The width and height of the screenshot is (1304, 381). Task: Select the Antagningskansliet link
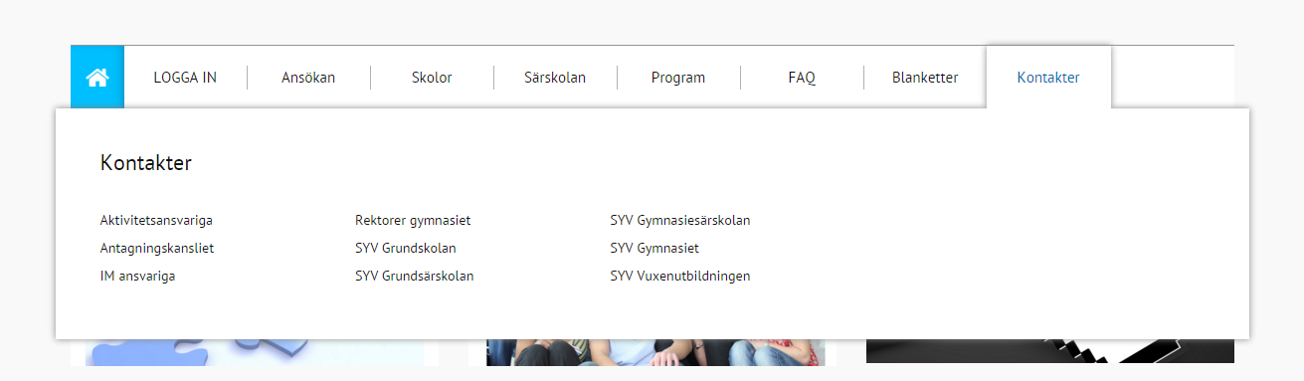coord(157,249)
